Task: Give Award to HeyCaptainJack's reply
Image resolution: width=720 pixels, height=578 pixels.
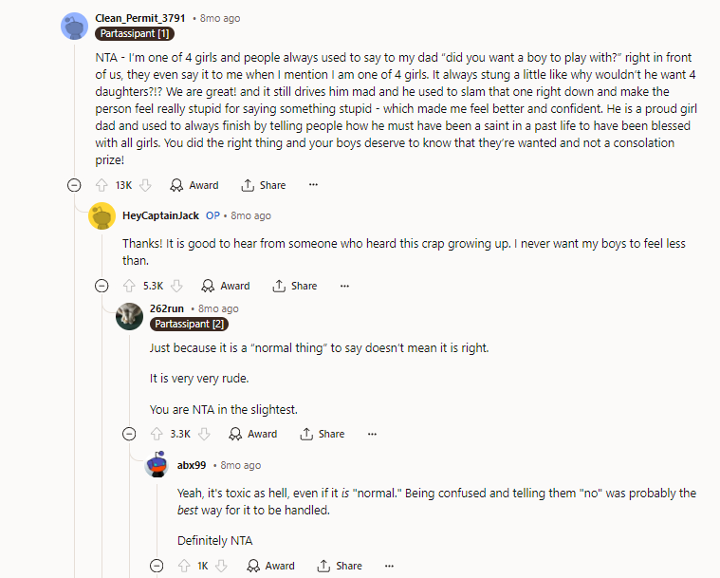Action: pyautogui.click(x=226, y=286)
